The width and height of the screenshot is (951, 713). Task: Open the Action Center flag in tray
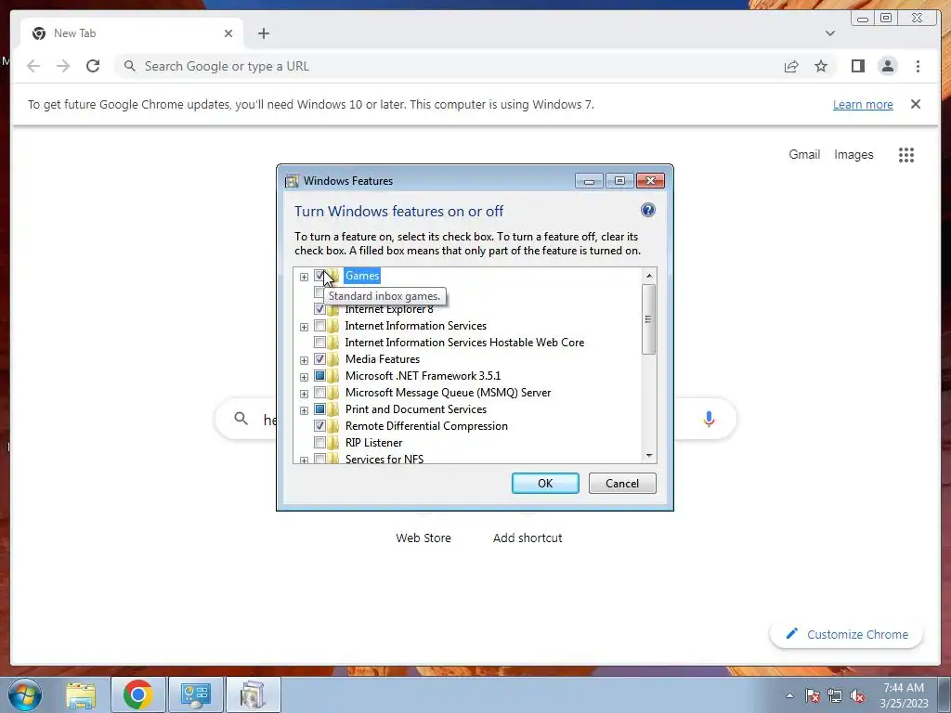(813, 695)
